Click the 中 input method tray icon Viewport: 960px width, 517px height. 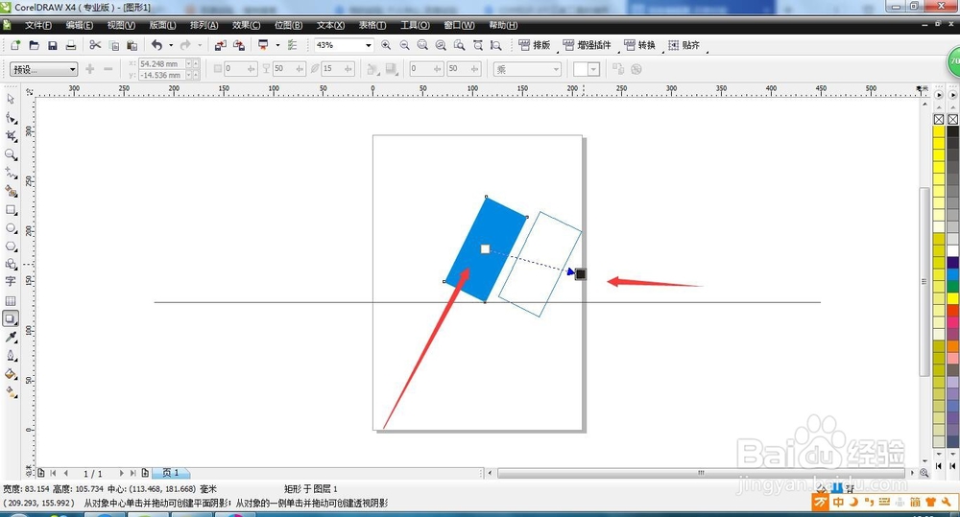tap(838, 503)
